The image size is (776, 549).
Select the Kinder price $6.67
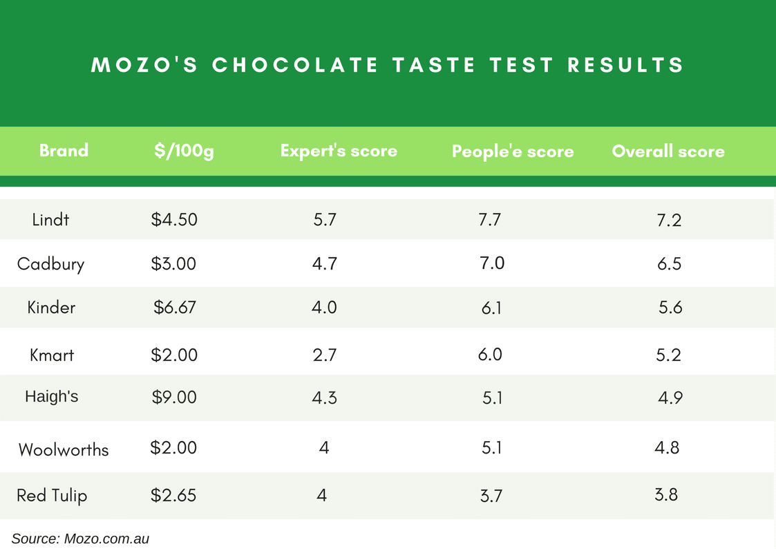point(174,308)
